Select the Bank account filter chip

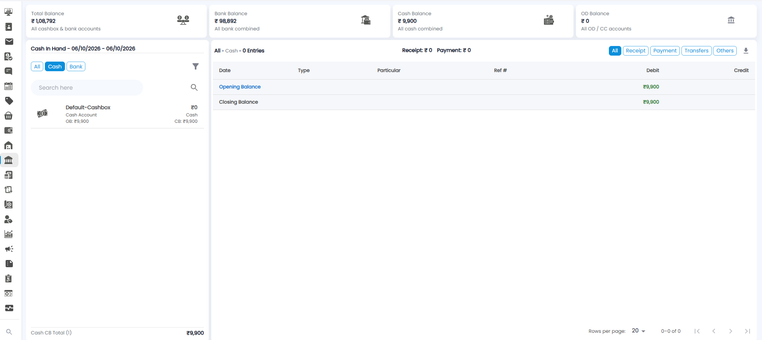point(76,66)
